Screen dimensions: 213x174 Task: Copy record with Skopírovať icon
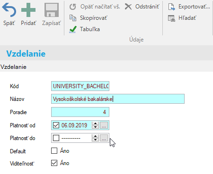click(73, 18)
